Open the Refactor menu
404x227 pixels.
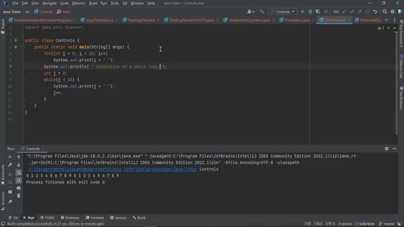point(78,3)
